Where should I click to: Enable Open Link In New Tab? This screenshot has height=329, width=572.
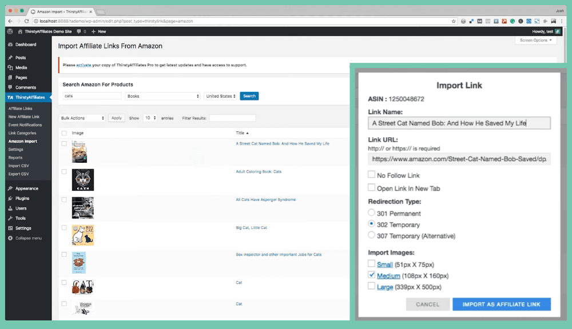(371, 188)
